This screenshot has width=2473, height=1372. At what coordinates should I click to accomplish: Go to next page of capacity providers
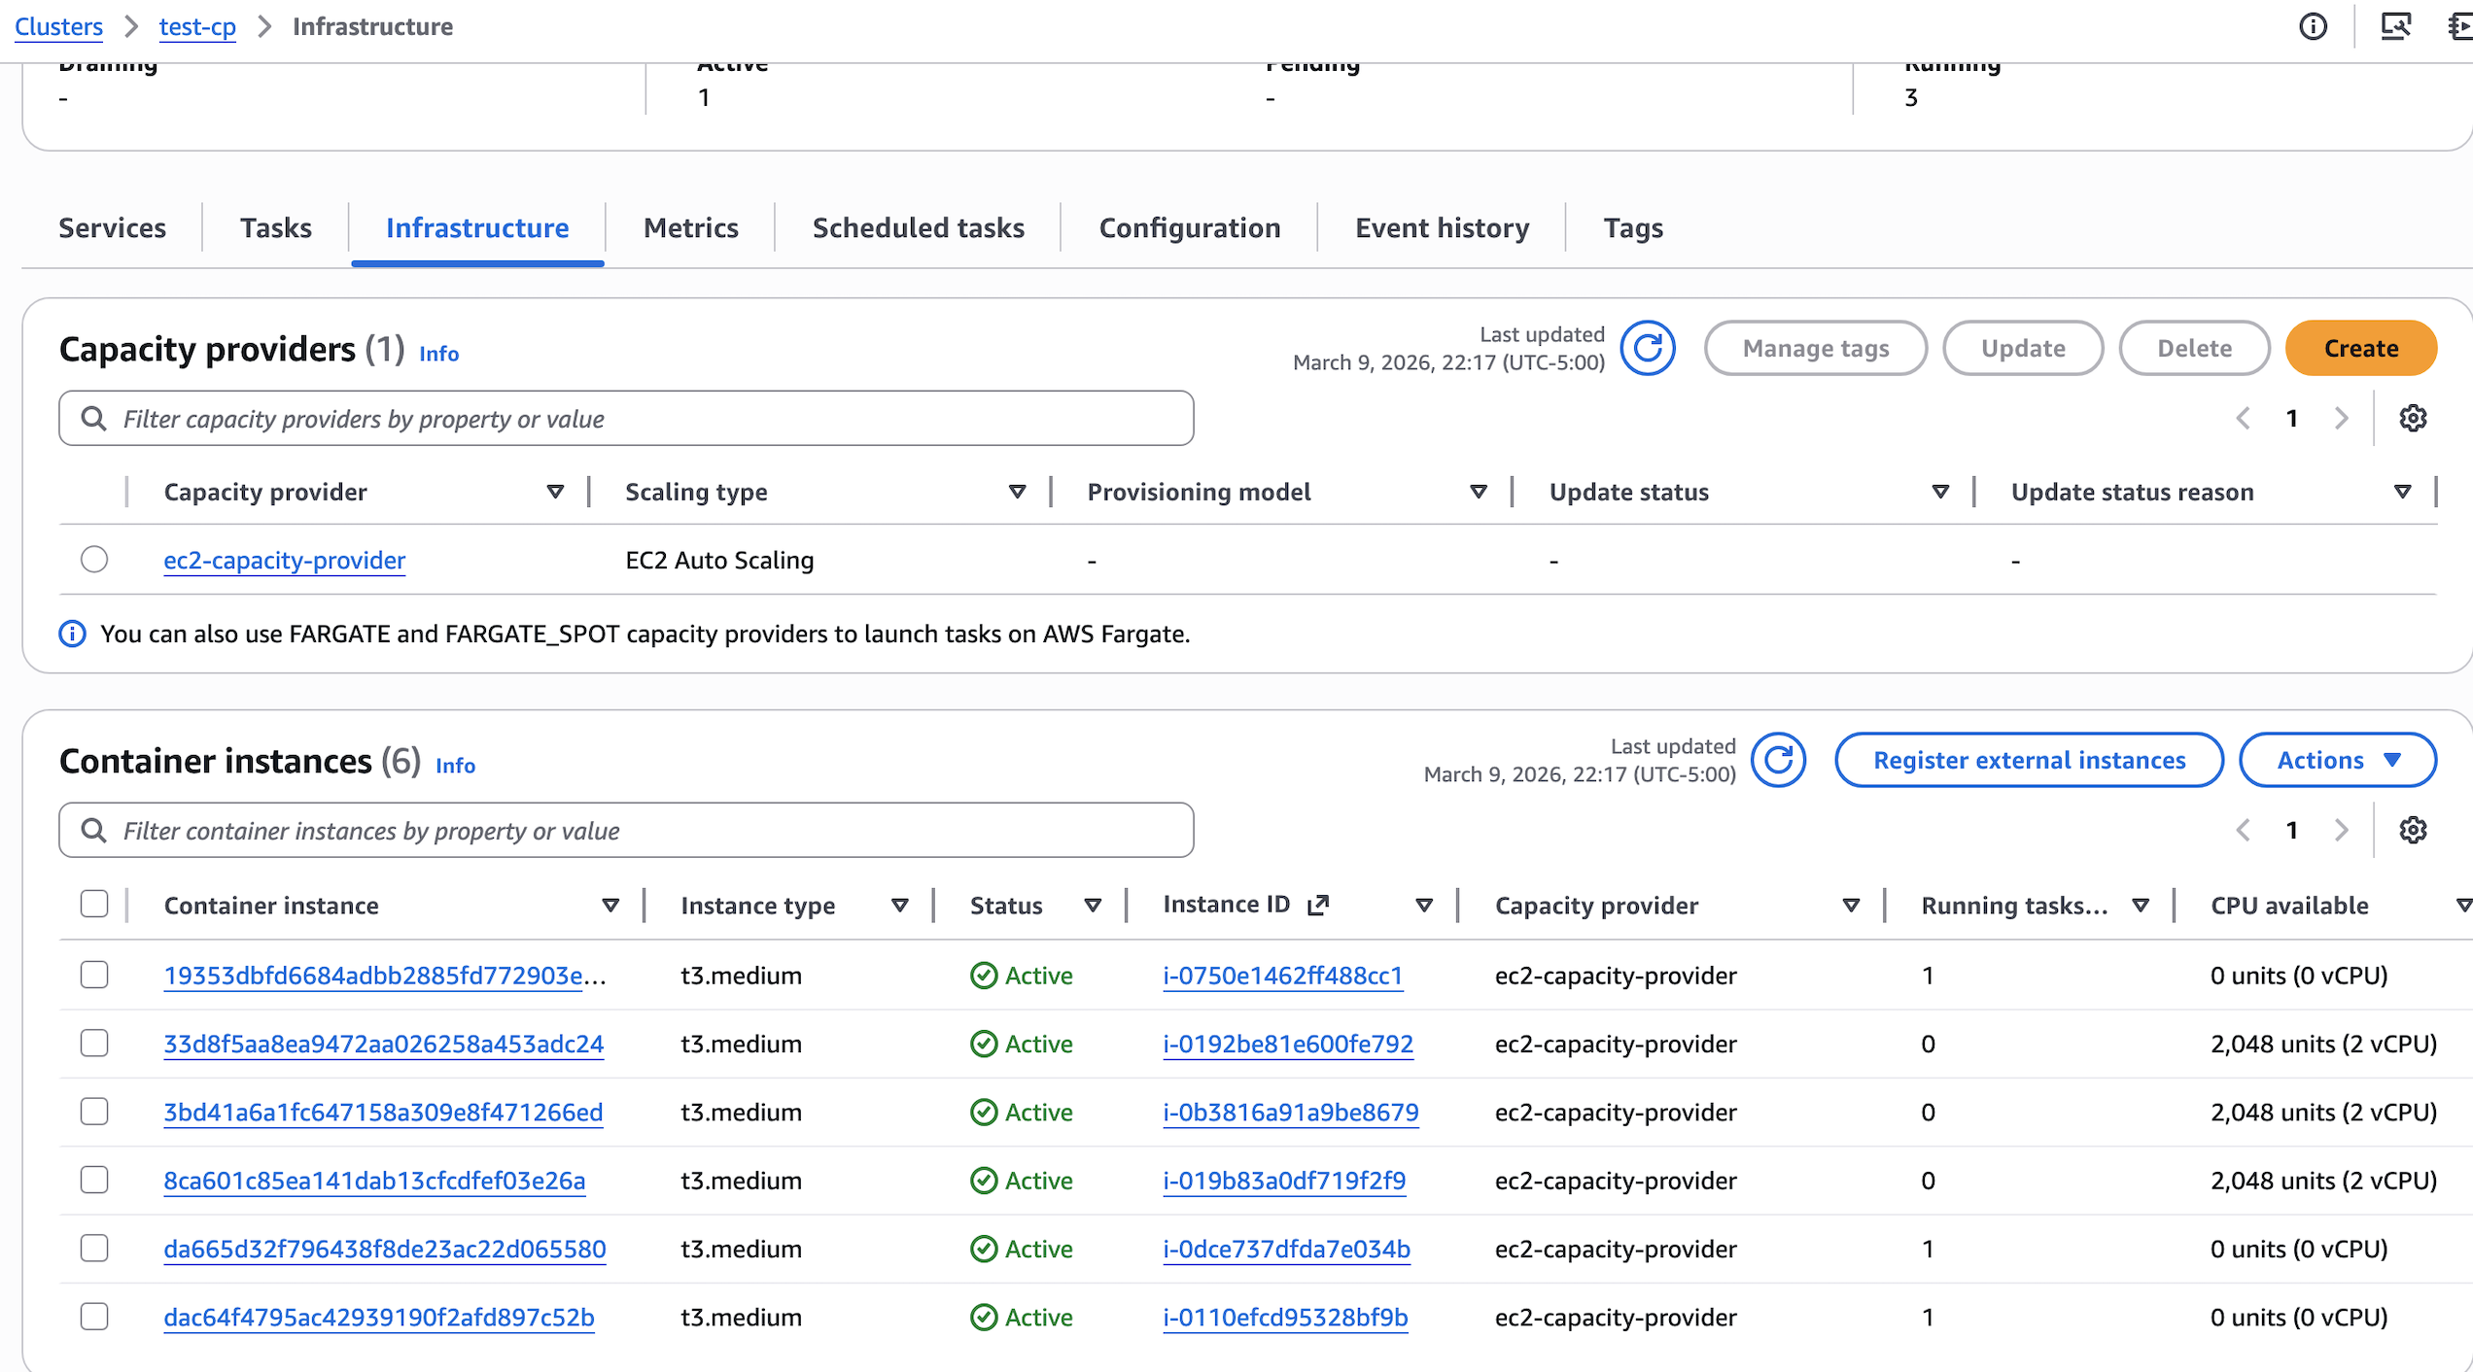pos(2341,419)
